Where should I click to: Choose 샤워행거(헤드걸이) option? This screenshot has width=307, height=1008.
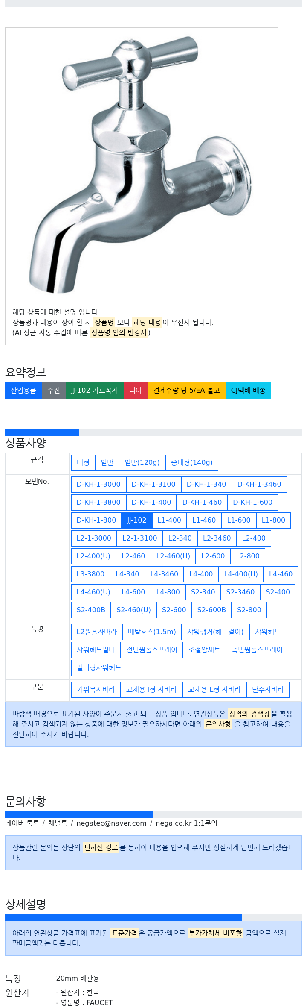coord(216,632)
